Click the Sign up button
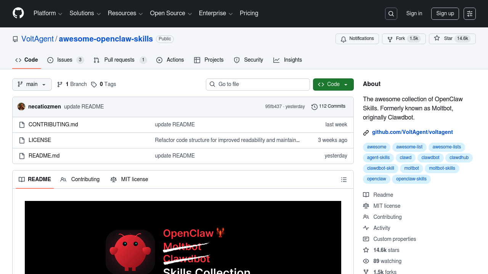 (x=445, y=14)
